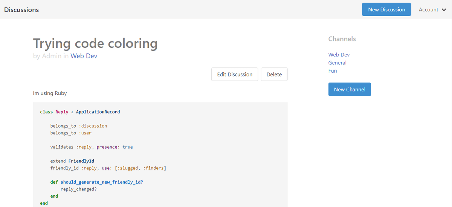Click the Edit Discussion button

(235, 74)
